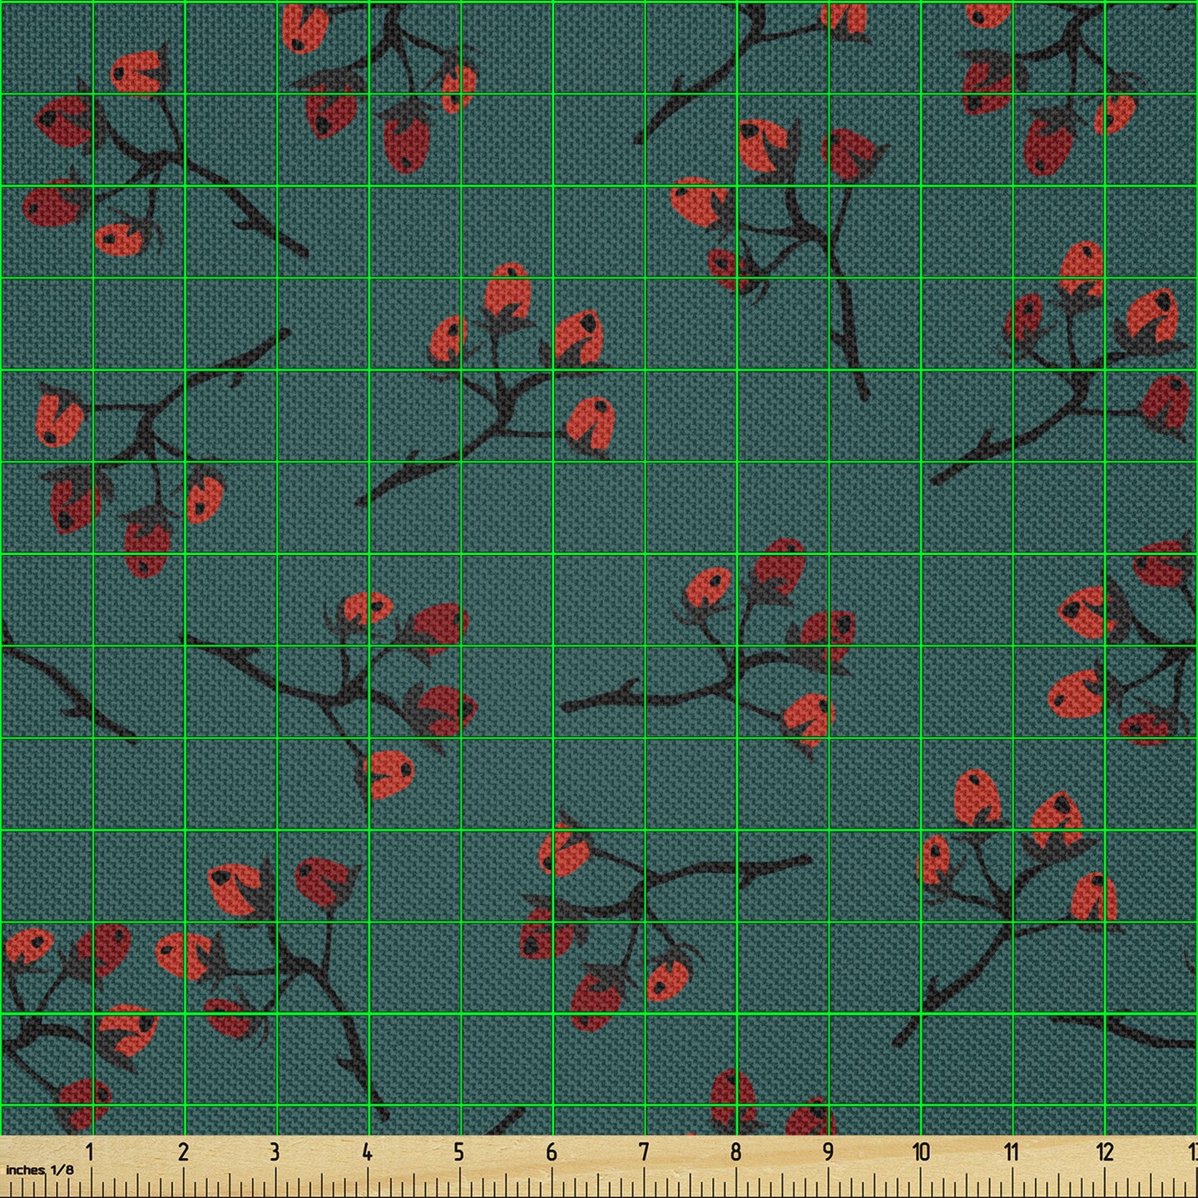Click the number 1 on the ruler
This screenshot has height=1198, width=1198.
(x=90, y=1152)
